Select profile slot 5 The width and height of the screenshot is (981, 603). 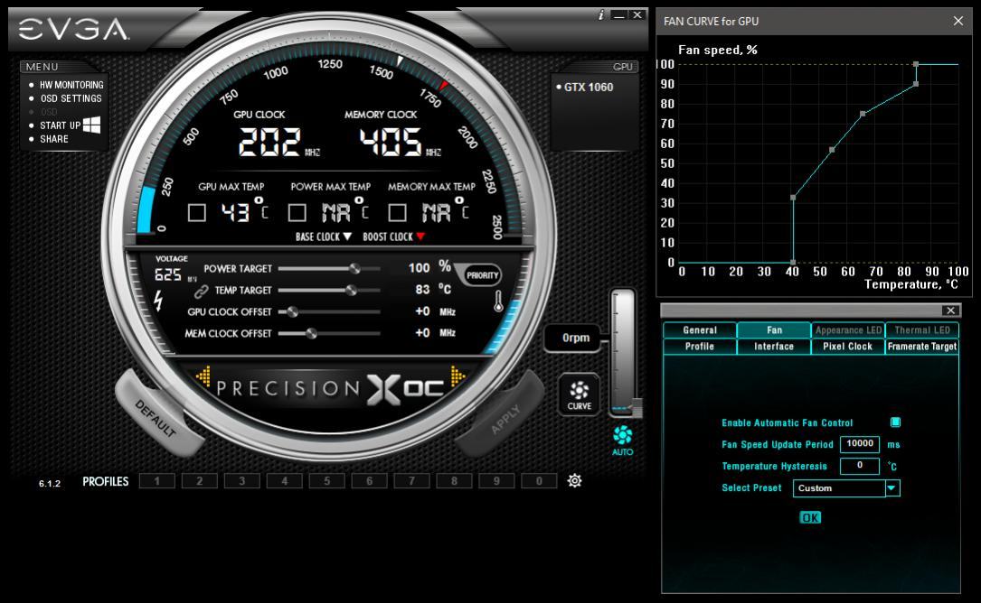pos(326,480)
